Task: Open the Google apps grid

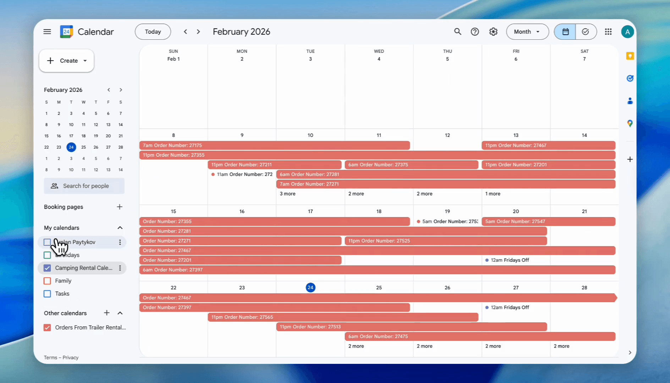Action: click(x=608, y=32)
